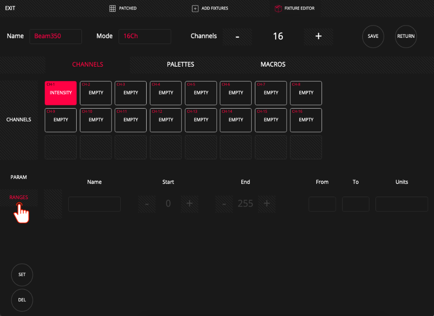Click the Add Fixtures plus icon
The width and height of the screenshot is (434, 316).
[195, 9]
